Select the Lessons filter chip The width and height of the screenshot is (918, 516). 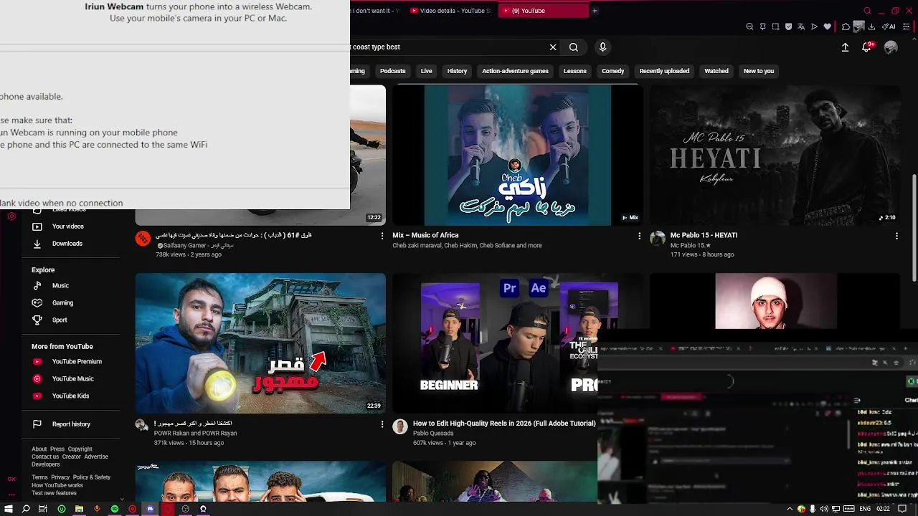pos(575,71)
